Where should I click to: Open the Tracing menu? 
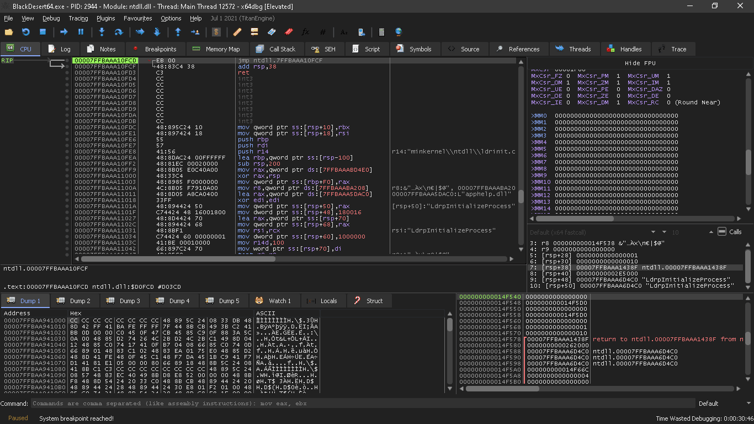click(x=78, y=18)
